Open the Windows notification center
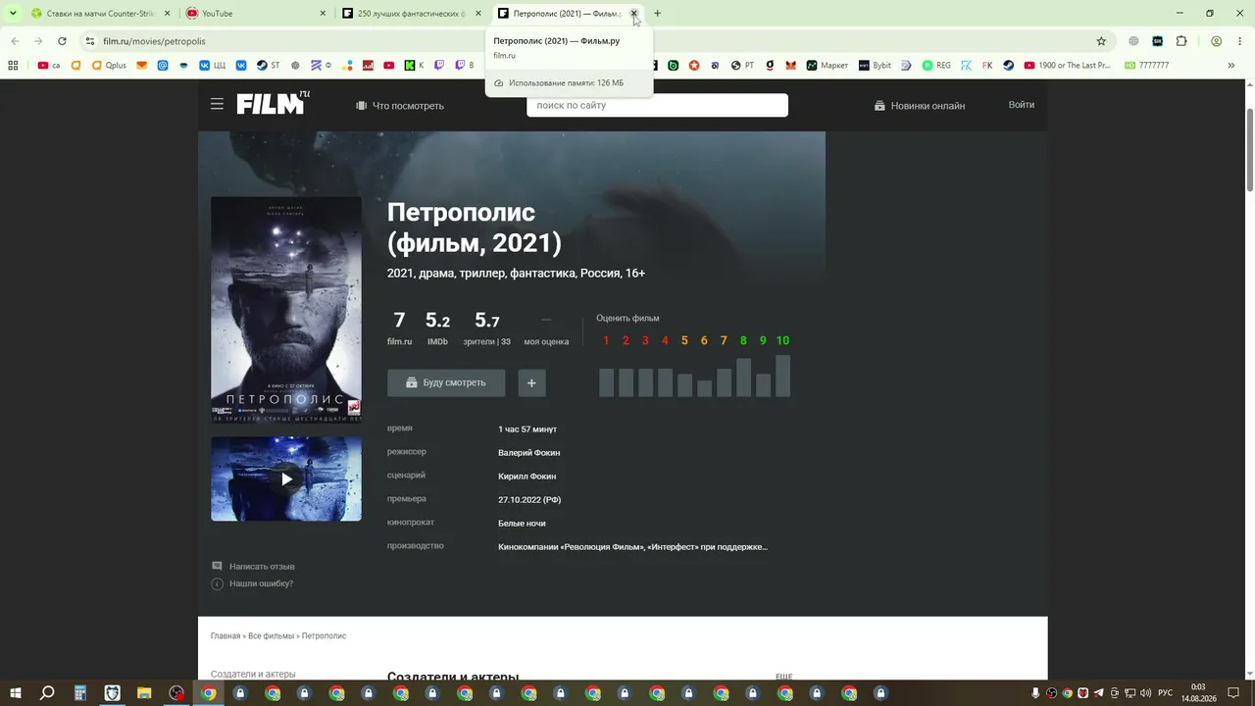 coord(1233,693)
